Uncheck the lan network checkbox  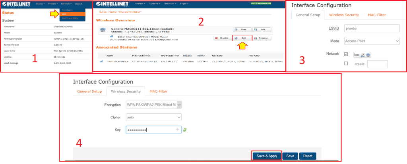coord(346,54)
